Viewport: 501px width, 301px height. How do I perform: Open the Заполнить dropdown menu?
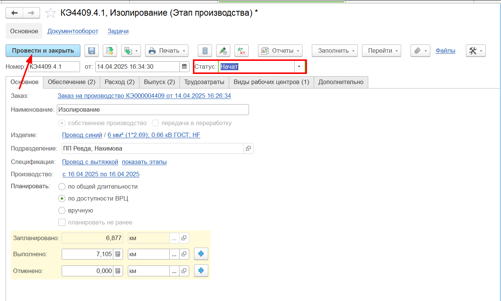click(335, 51)
